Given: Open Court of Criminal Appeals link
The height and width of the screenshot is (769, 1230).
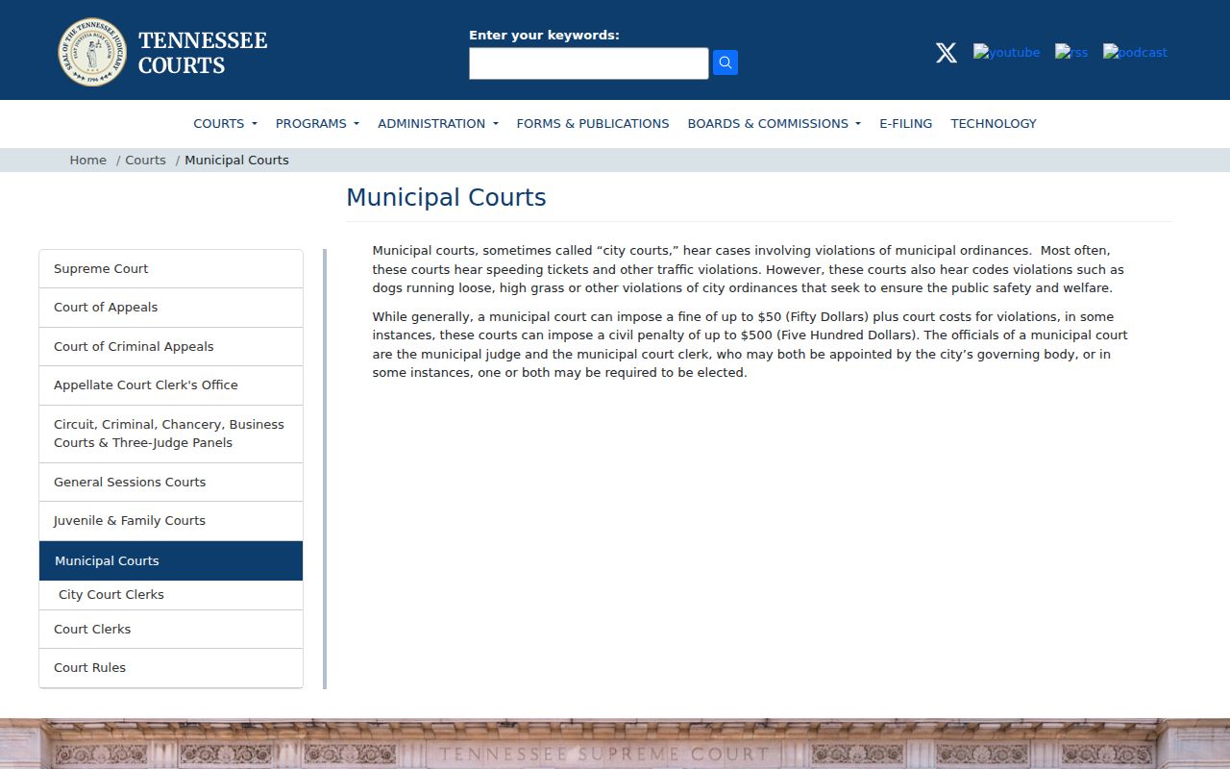Looking at the screenshot, I should tap(171, 347).
